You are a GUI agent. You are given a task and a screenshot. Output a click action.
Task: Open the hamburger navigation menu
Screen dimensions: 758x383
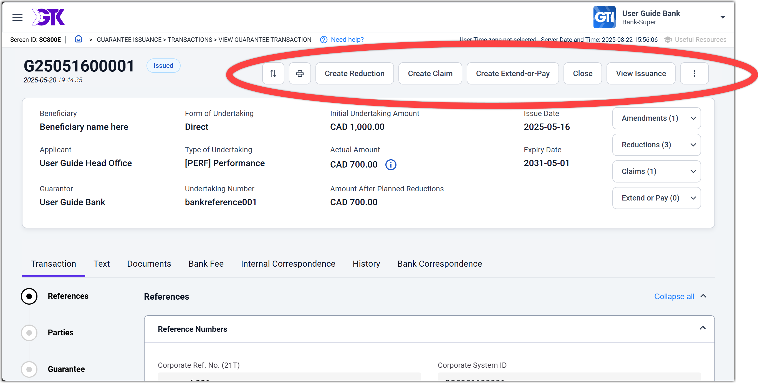(x=17, y=17)
